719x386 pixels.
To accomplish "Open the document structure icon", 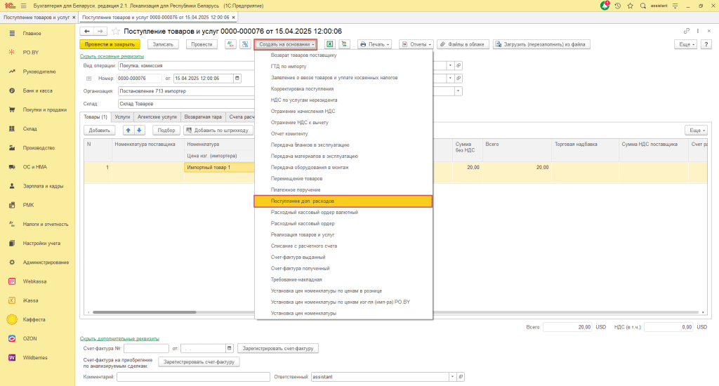I will coord(245,44).
